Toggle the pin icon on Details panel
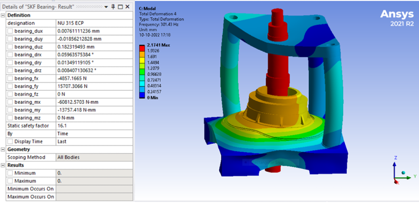 (x=113, y=7)
